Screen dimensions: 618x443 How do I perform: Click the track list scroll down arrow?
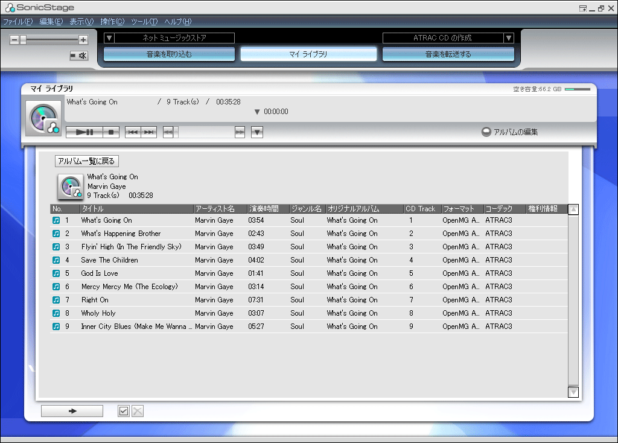pyautogui.click(x=573, y=392)
